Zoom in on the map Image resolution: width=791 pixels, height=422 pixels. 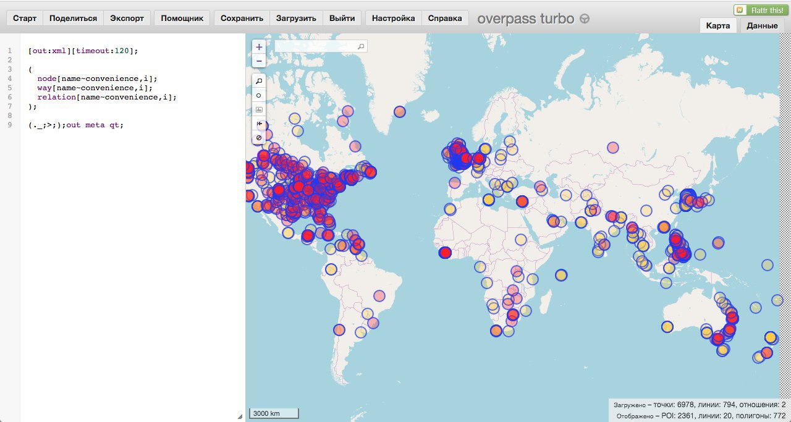[x=259, y=47]
